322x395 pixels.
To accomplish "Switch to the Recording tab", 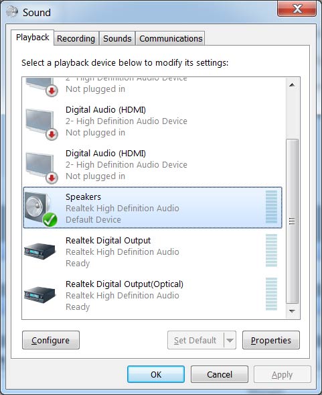I will point(76,39).
